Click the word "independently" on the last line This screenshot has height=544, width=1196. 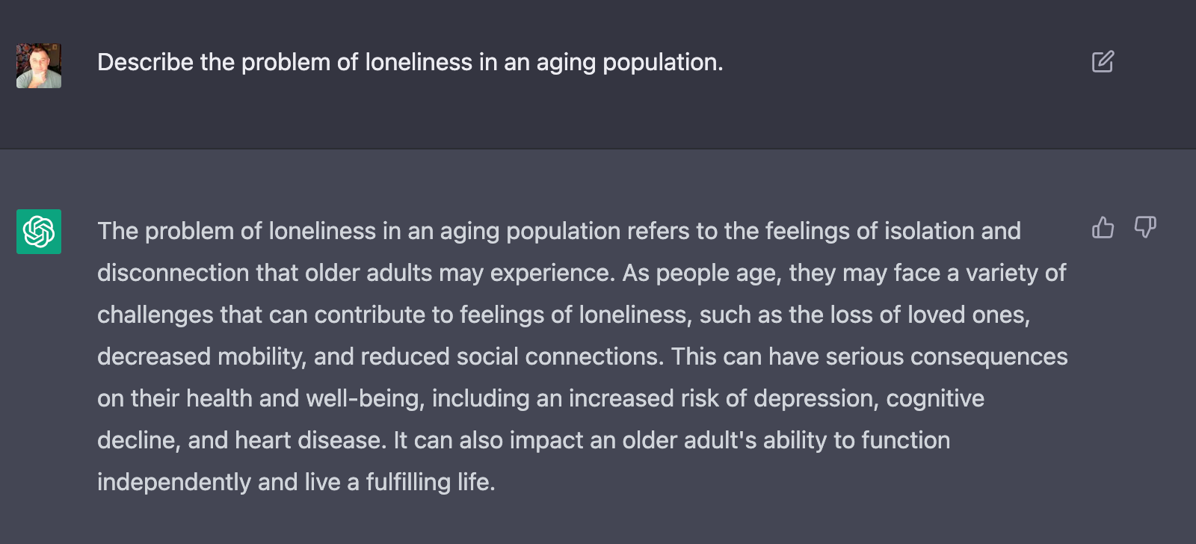click(173, 482)
